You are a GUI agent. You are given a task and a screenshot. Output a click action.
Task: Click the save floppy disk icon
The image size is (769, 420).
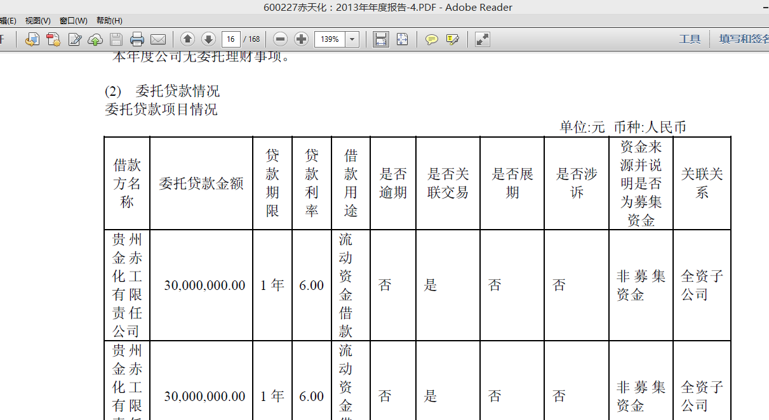pos(116,39)
